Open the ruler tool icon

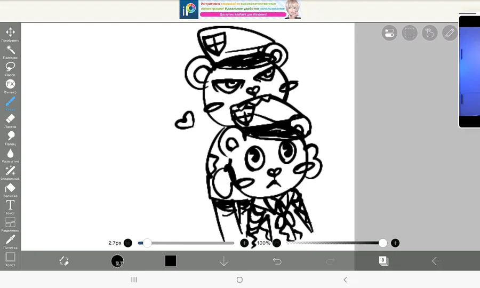pyautogui.click(x=450, y=33)
